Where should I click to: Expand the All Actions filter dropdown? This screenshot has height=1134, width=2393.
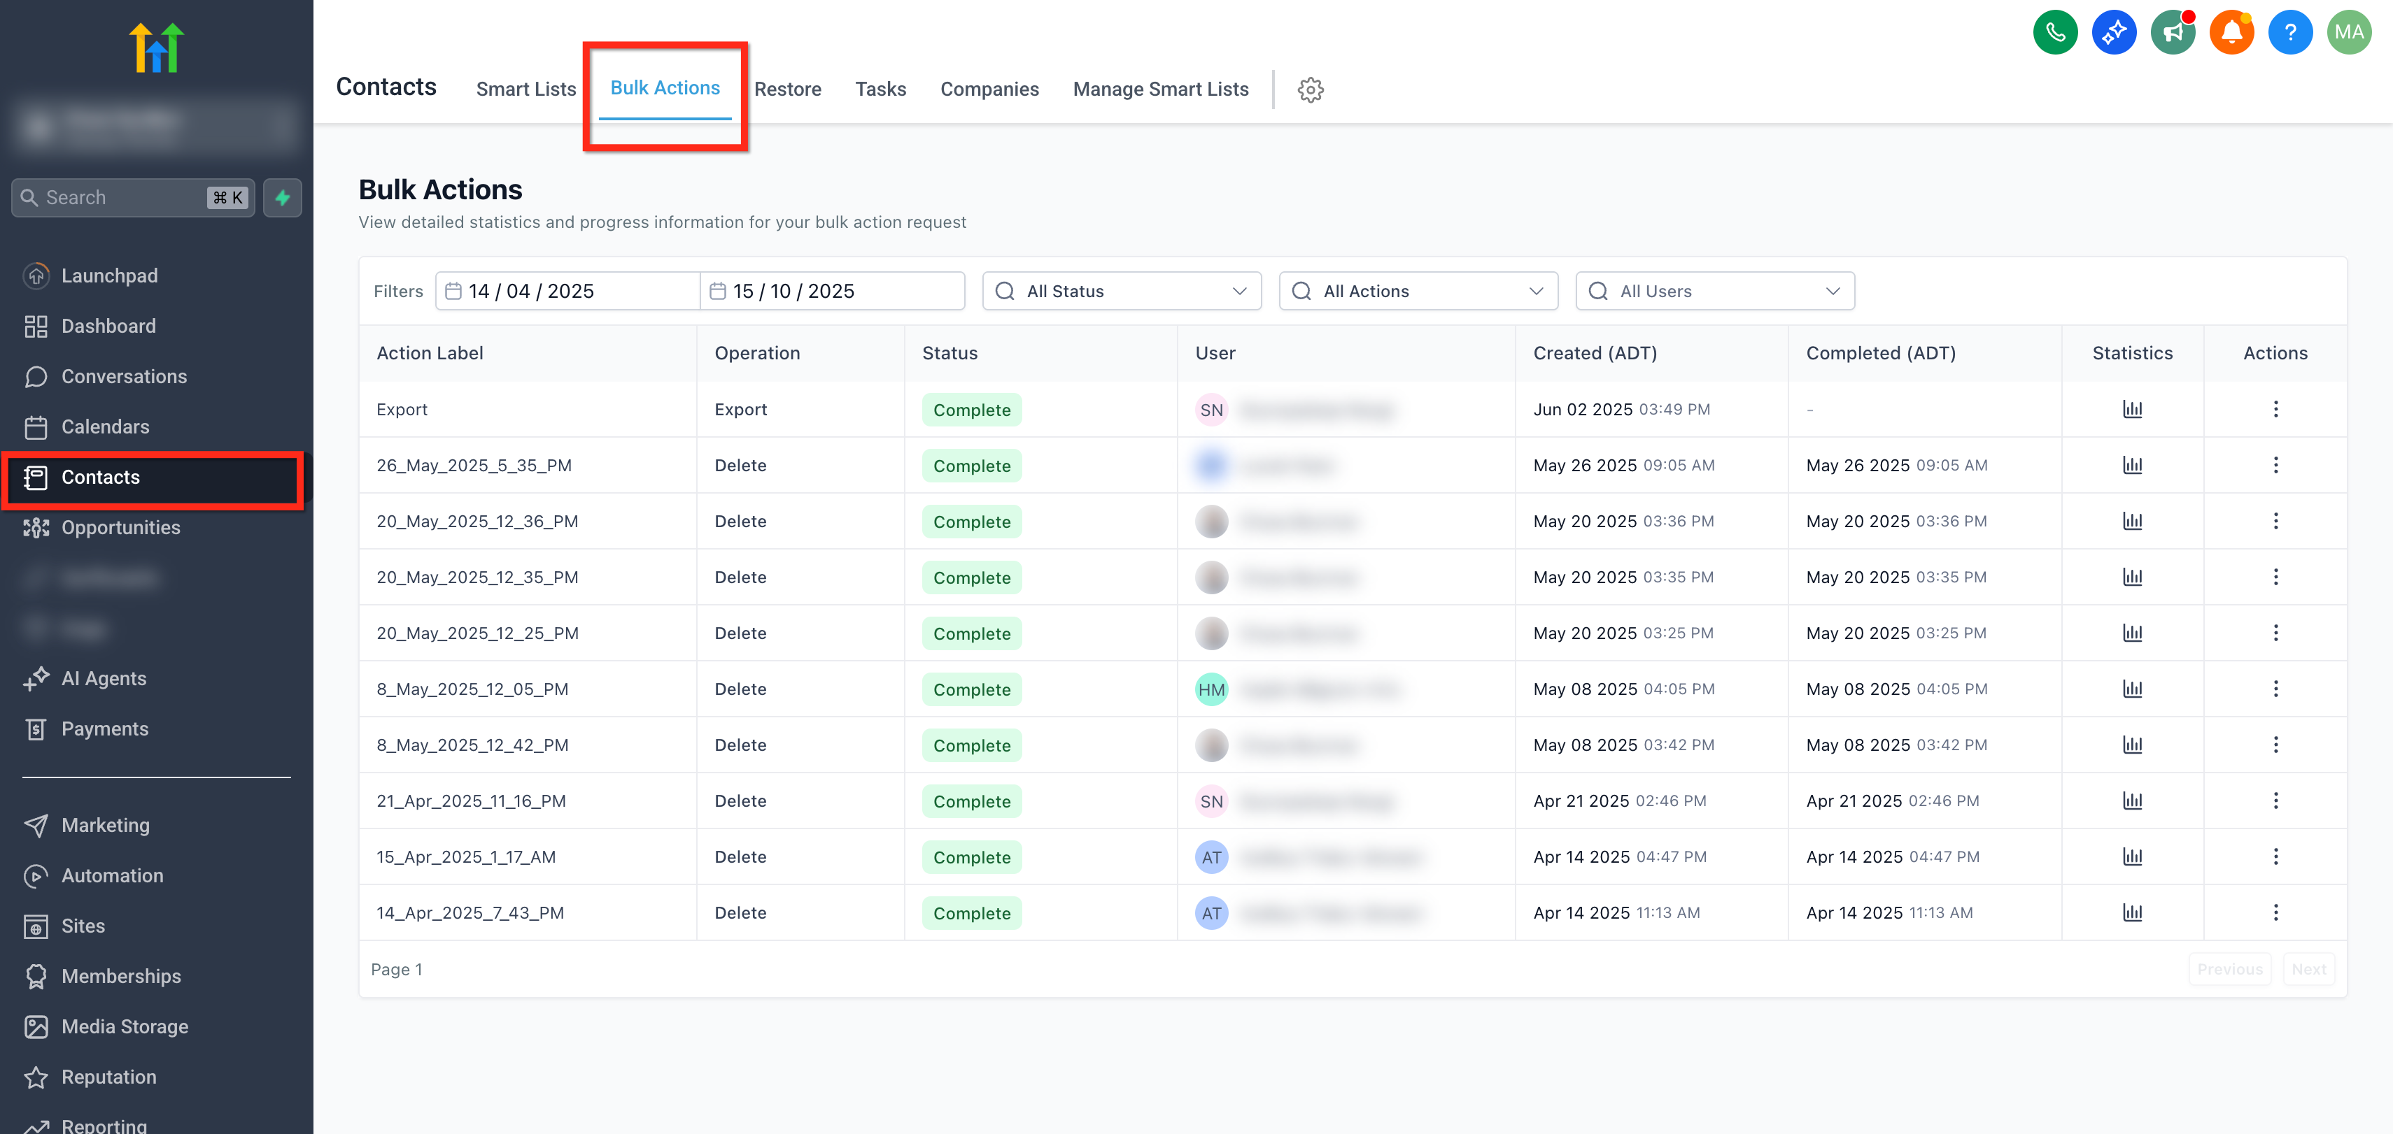(1418, 292)
